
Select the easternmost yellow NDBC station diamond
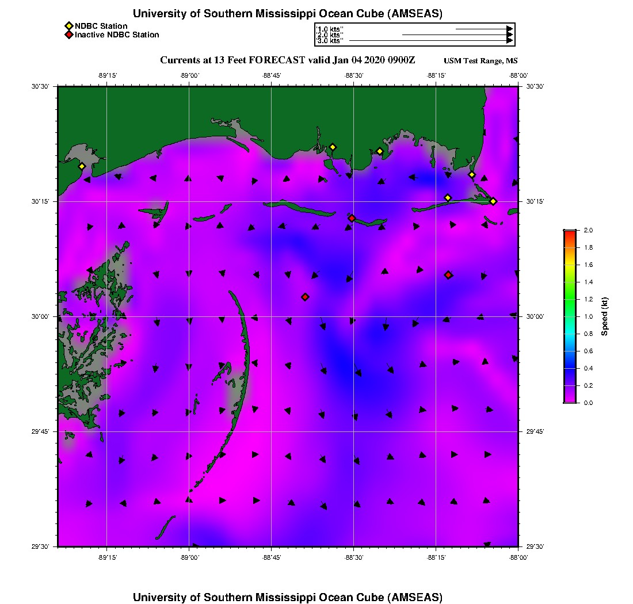tap(493, 201)
